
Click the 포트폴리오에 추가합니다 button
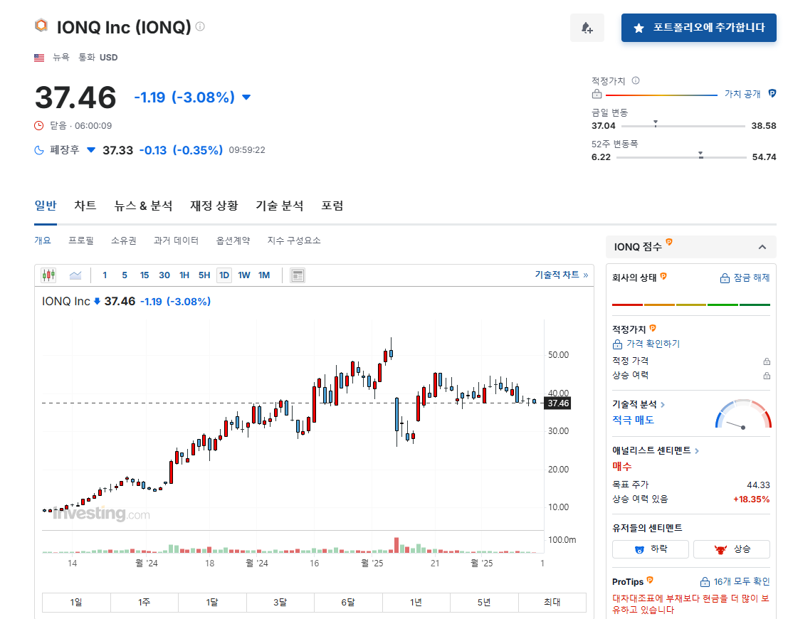click(x=698, y=27)
